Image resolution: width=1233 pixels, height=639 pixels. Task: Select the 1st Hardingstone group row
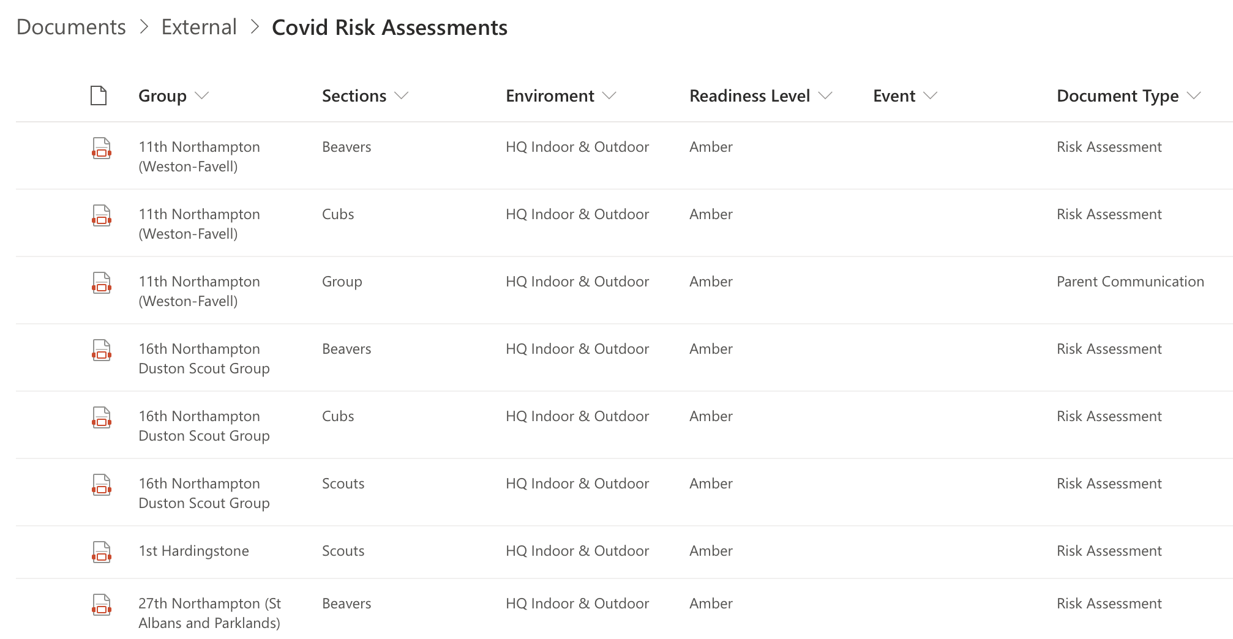coord(193,551)
